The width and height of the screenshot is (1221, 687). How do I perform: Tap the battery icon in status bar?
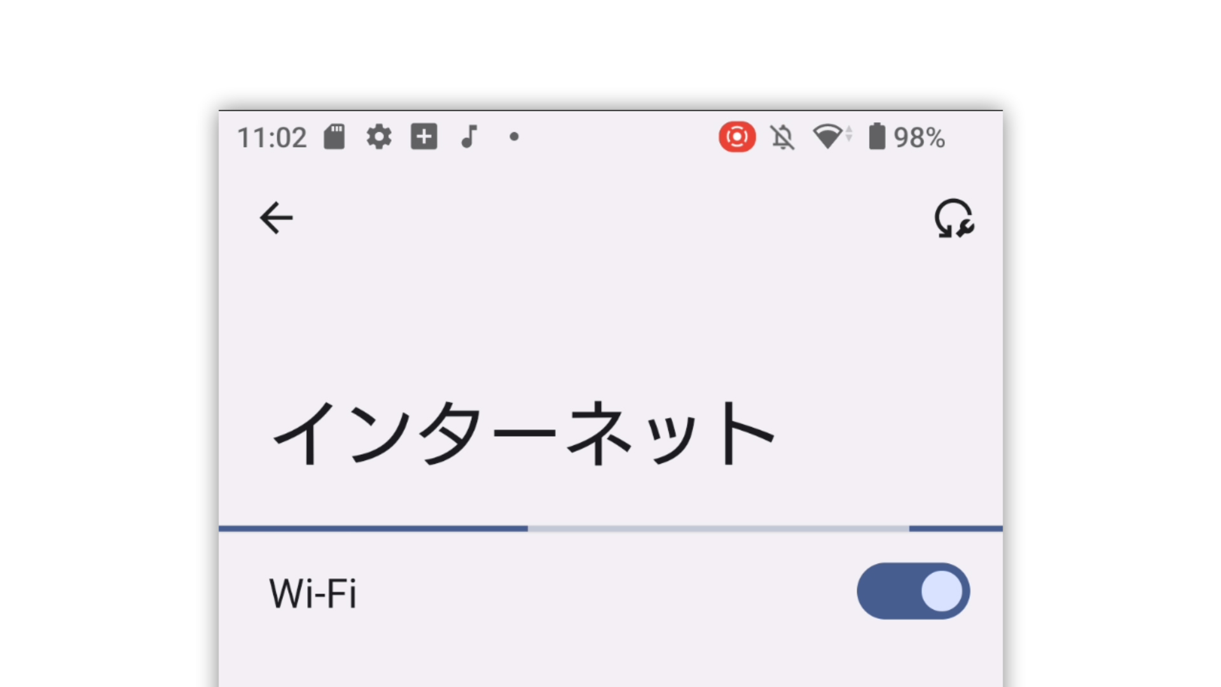tap(877, 137)
